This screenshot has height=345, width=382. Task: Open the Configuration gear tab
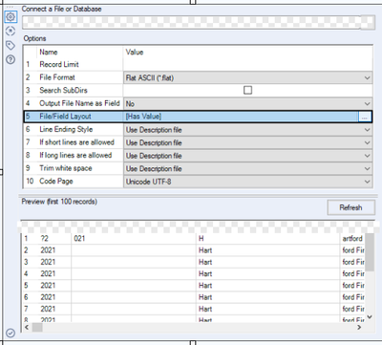(x=11, y=16)
